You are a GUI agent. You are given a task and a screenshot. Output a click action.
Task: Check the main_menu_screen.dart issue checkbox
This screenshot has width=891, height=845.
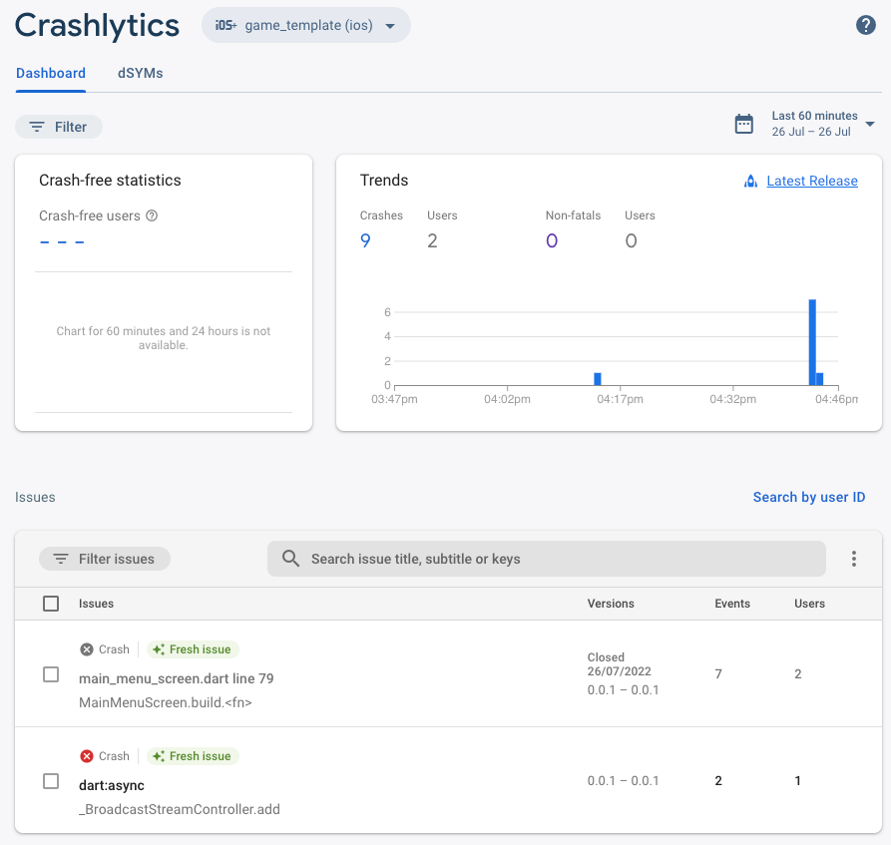coord(51,674)
